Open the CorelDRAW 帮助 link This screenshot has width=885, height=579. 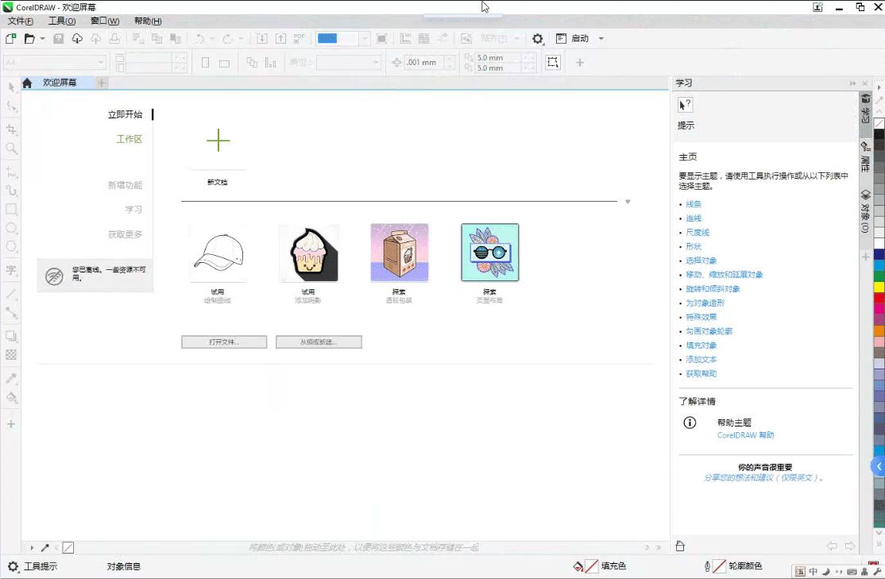click(x=746, y=435)
